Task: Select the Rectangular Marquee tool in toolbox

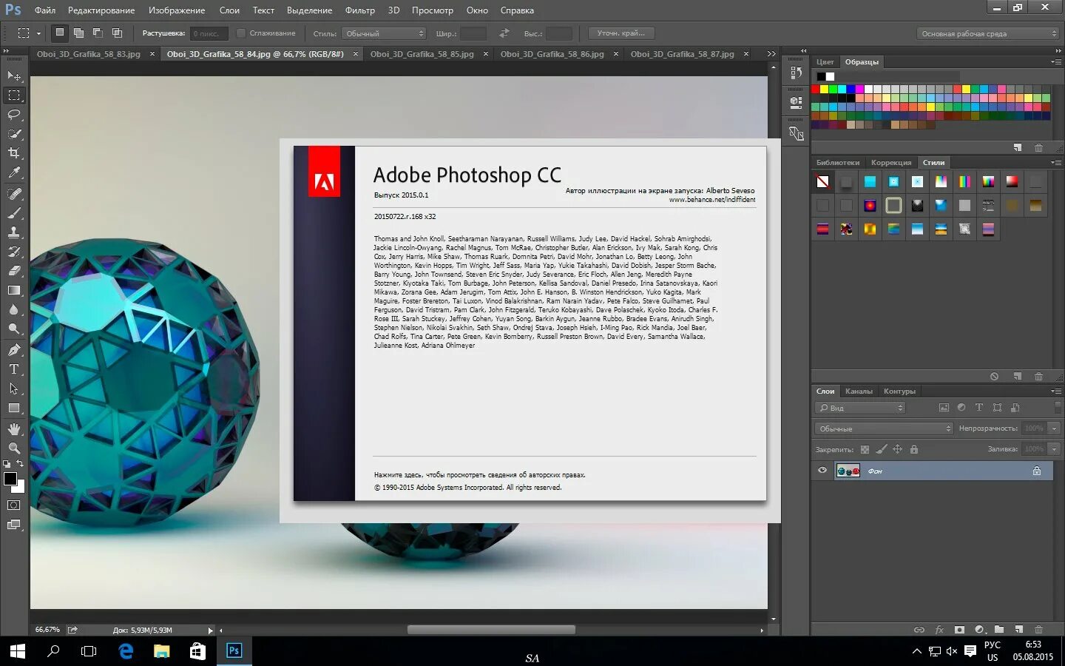Action: point(14,95)
